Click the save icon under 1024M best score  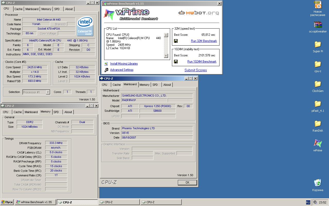176,62
